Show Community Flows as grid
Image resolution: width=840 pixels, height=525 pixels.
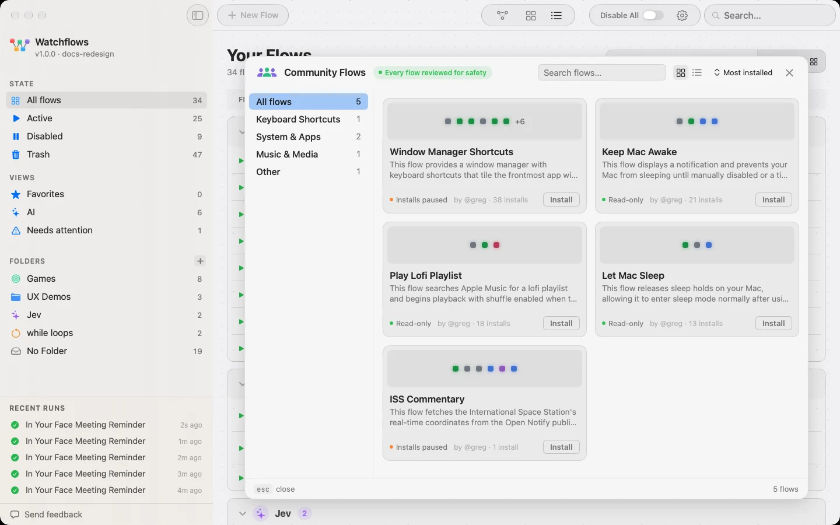pos(681,73)
